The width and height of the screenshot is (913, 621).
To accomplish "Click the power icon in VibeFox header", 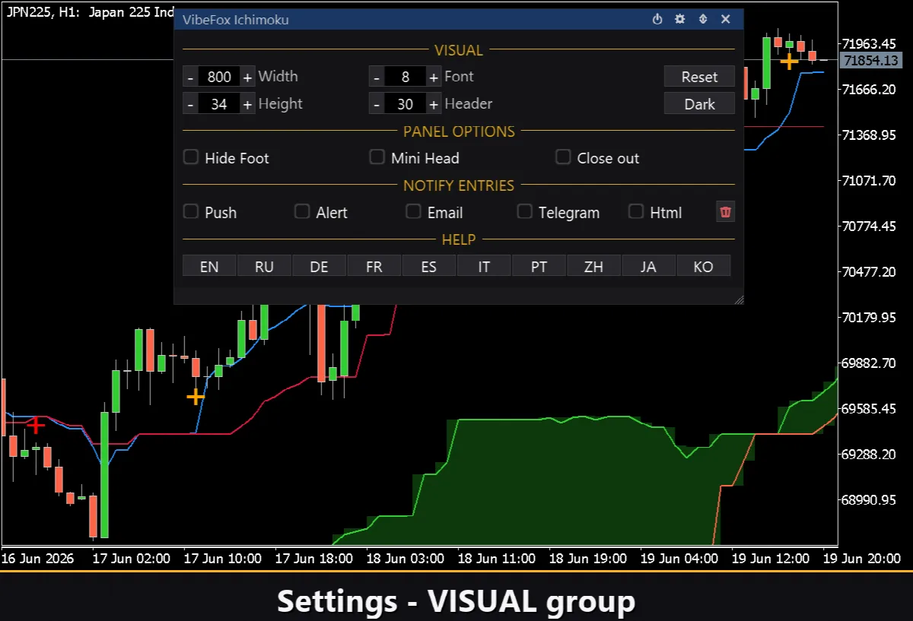I will click(657, 19).
